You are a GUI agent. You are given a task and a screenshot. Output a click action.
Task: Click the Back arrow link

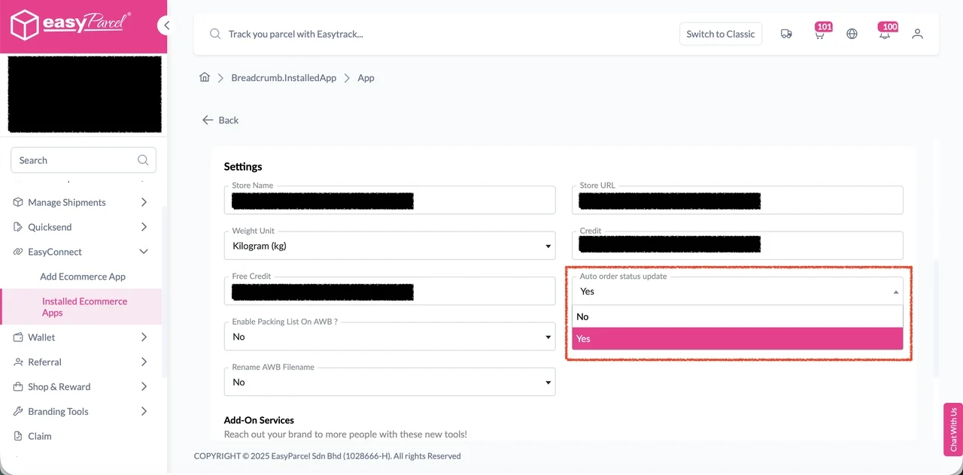coord(220,120)
